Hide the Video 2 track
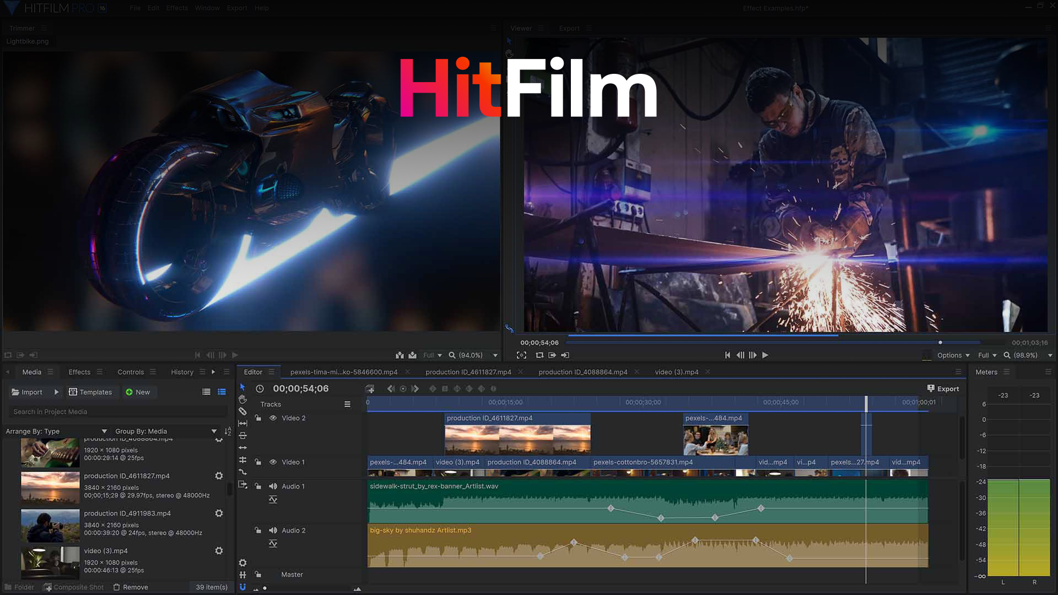 click(273, 418)
